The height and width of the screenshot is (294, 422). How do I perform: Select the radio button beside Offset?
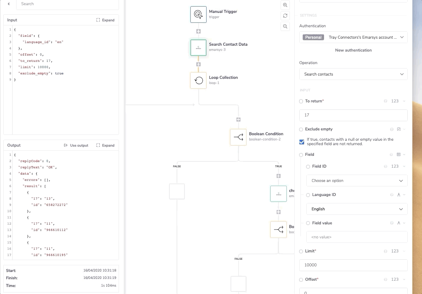pos(300,279)
